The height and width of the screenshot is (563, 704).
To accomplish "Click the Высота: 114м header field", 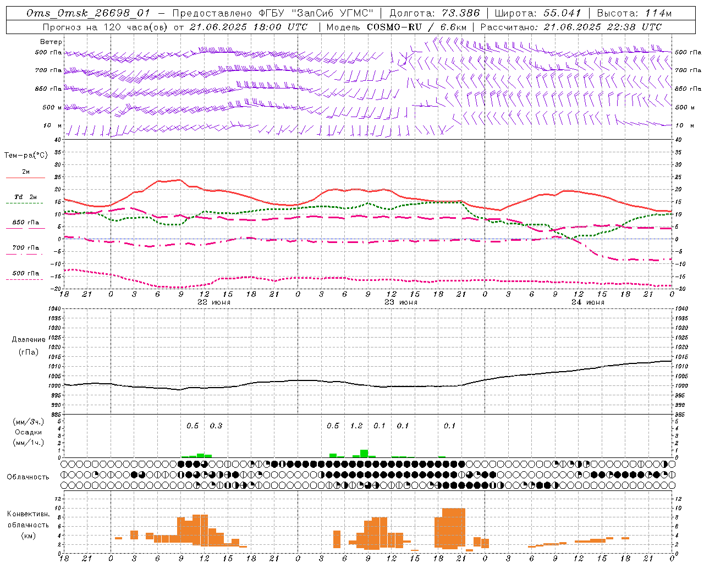I will point(634,13).
